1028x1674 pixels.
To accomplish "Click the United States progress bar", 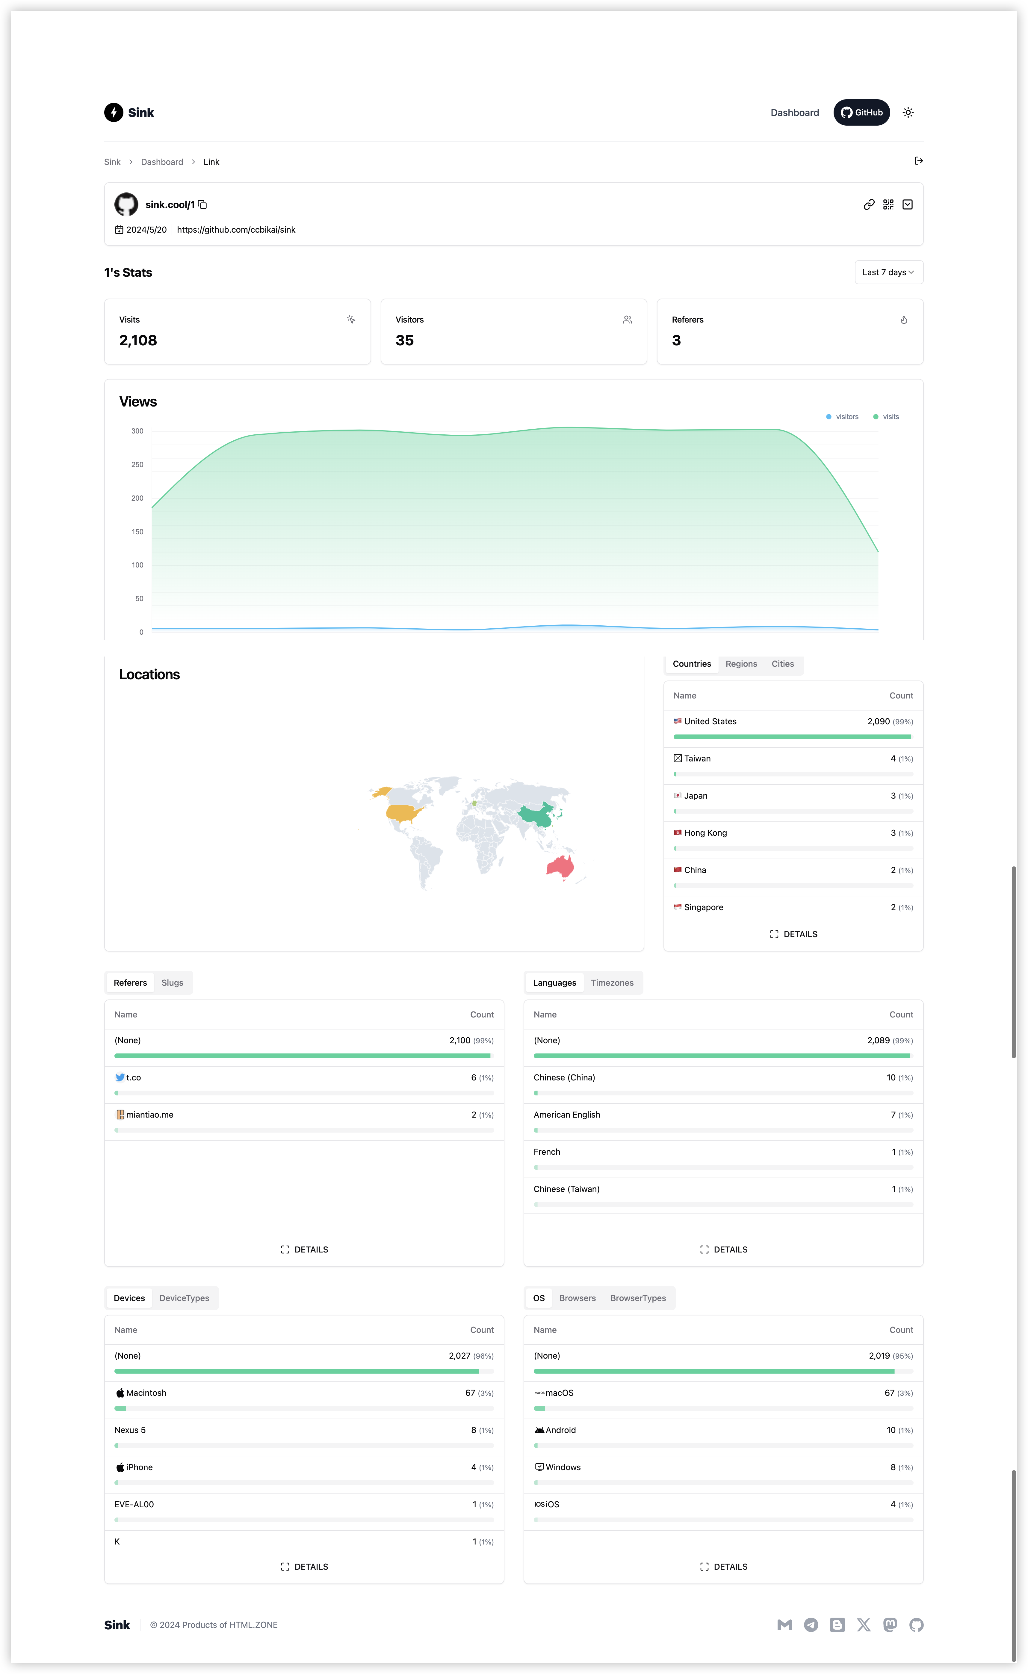I will pyautogui.click(x=791, y=737).
